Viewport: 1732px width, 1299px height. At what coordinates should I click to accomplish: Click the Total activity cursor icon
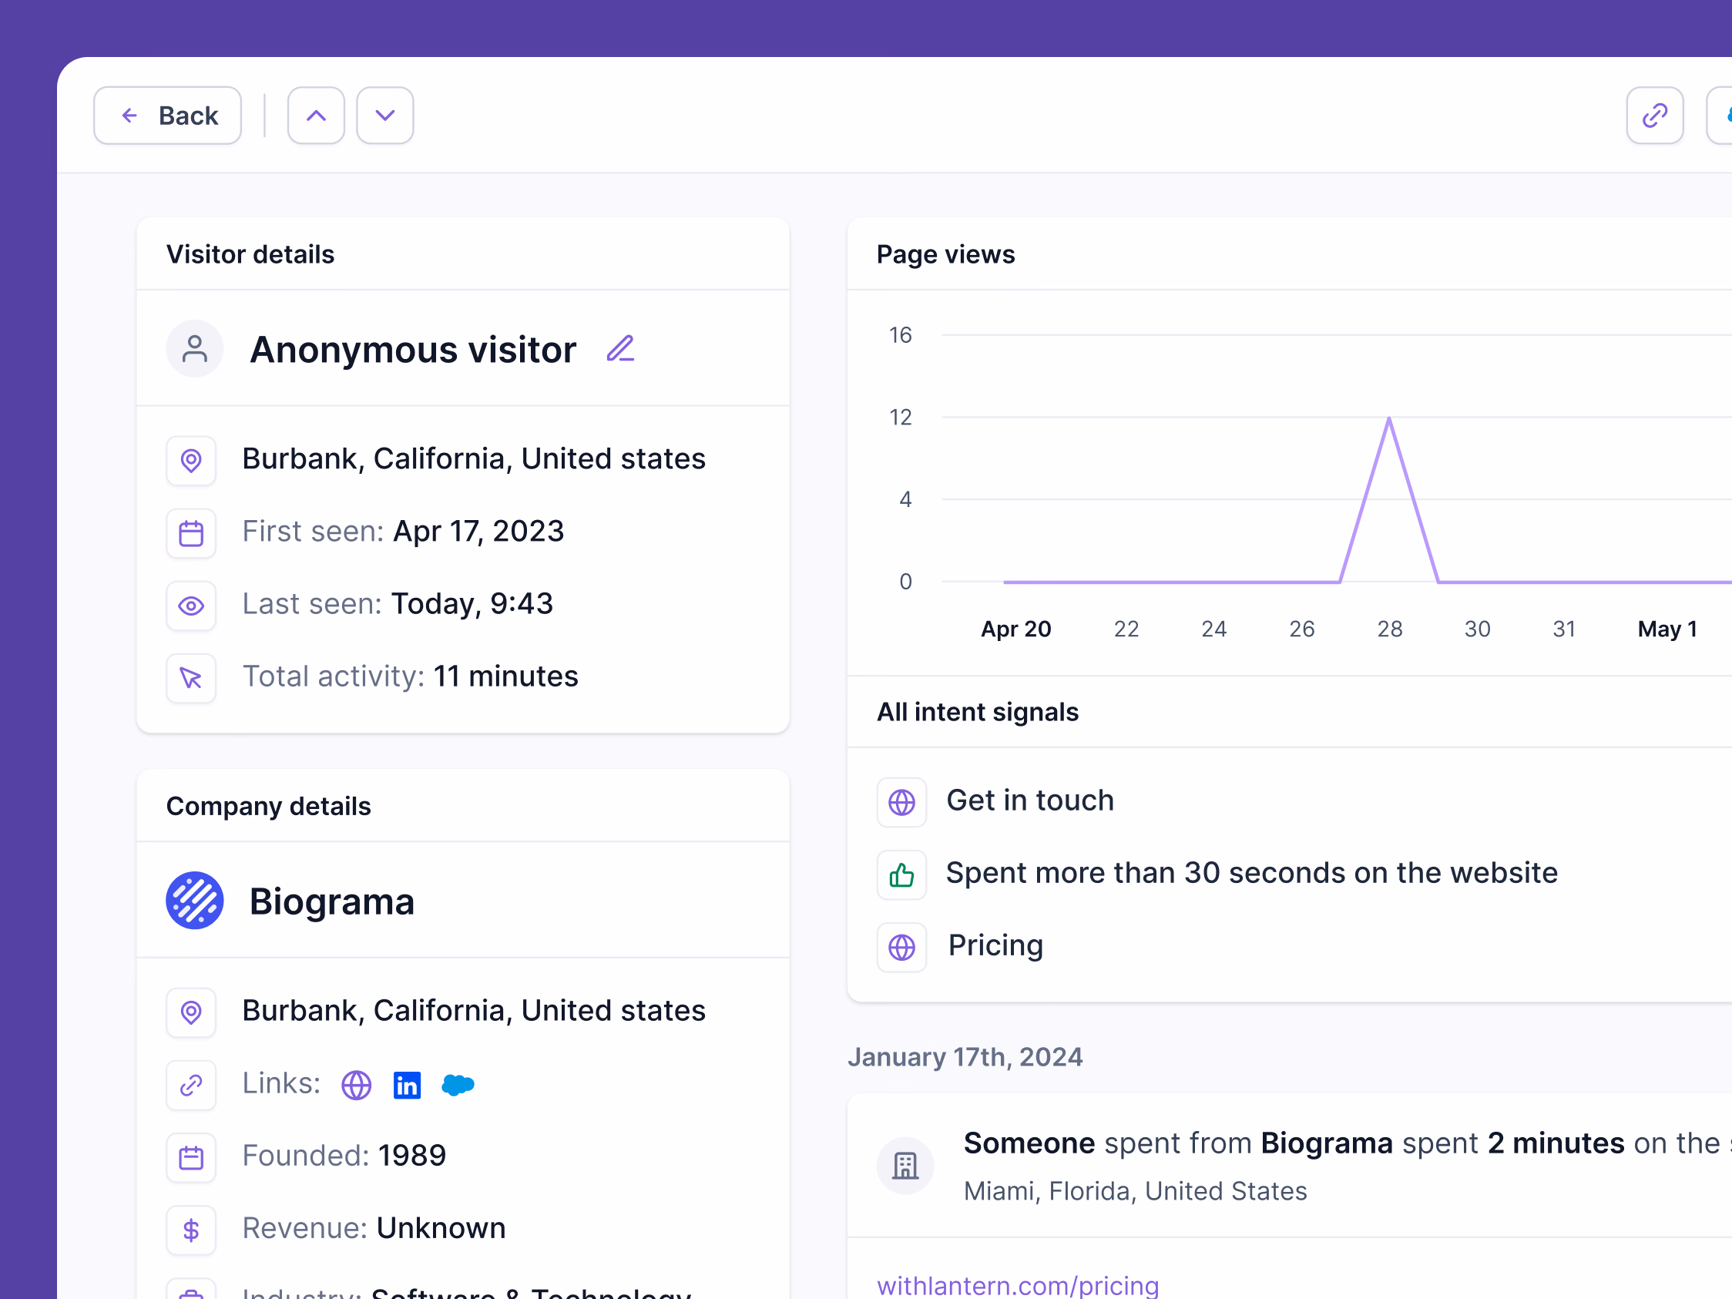pos(191,678)
